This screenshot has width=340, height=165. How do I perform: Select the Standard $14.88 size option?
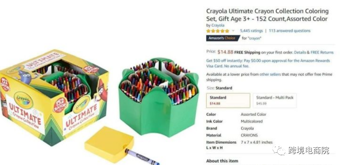pos(228,100)
